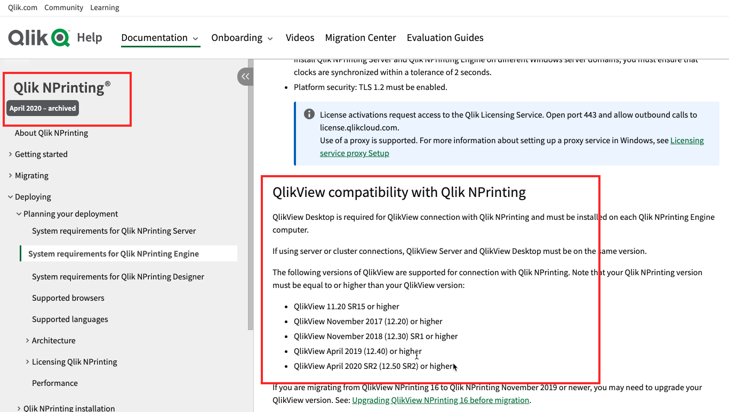Expand Licensing Qlik NPrinting item
The width and height of the screenshot is (729, 412).
(x=27, y=362)
